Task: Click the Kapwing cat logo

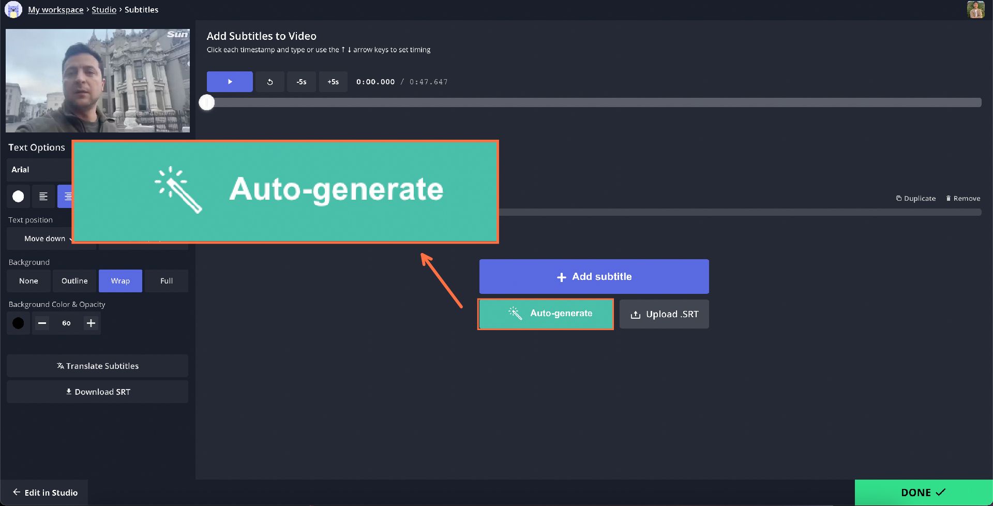Action: pos(13,9)
